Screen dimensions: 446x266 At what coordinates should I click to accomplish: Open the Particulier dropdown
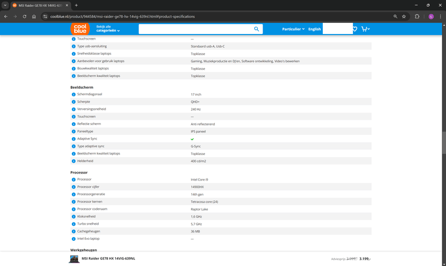pos(293,29)
